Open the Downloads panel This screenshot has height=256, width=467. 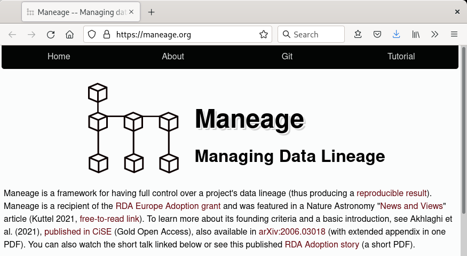click(x=396, y=34)
